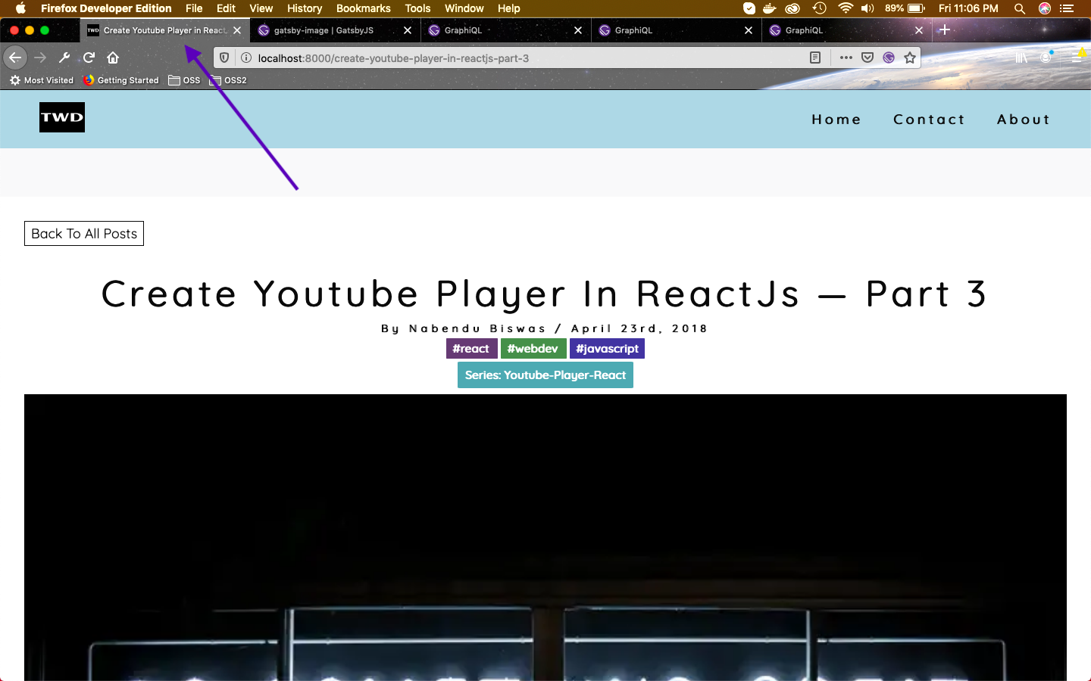Click the TWD site logo
The width and height of the screenshot is (1091, 681).
(x=62, y=117)
